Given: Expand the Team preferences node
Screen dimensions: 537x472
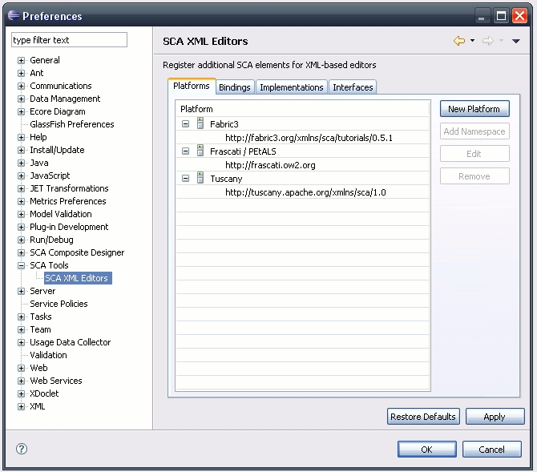Looking at the screenshot, I should 21,330.
